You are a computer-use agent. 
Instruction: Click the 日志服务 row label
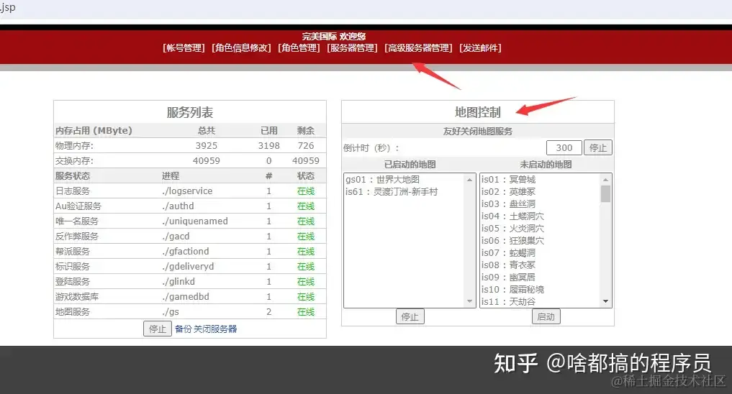(x=73, y=191)
